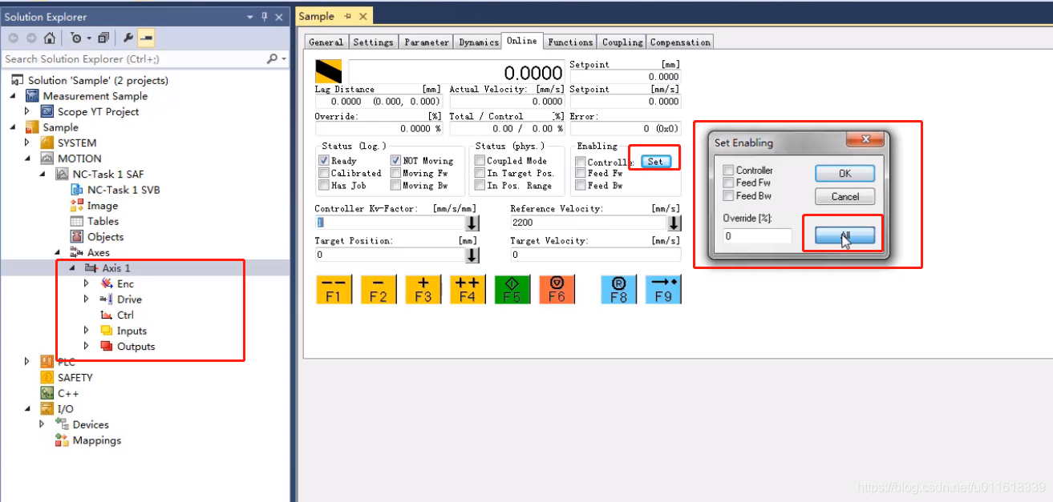The width and height of the screenshot is (1053, 502).
Task: Open Properties via the wrench icon
Action: click(128, 38)
